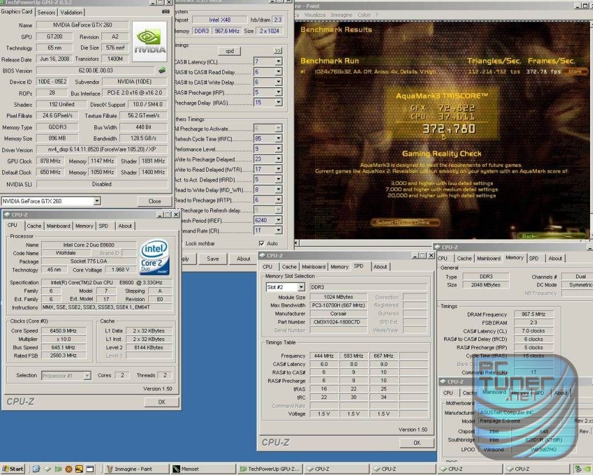
Task: Switch to Validation tab in GPU-Z
Action: (x=71, y=13)
